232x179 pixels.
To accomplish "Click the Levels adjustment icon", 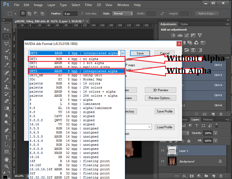I will coord(180,35).
